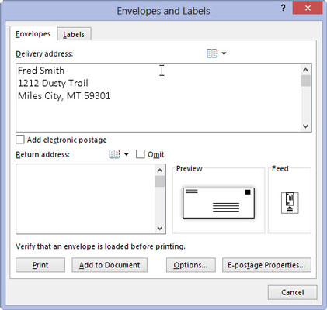327x310 pixels.
Task: Place cursor on 'Fred Smith' line
Action: 41,71
